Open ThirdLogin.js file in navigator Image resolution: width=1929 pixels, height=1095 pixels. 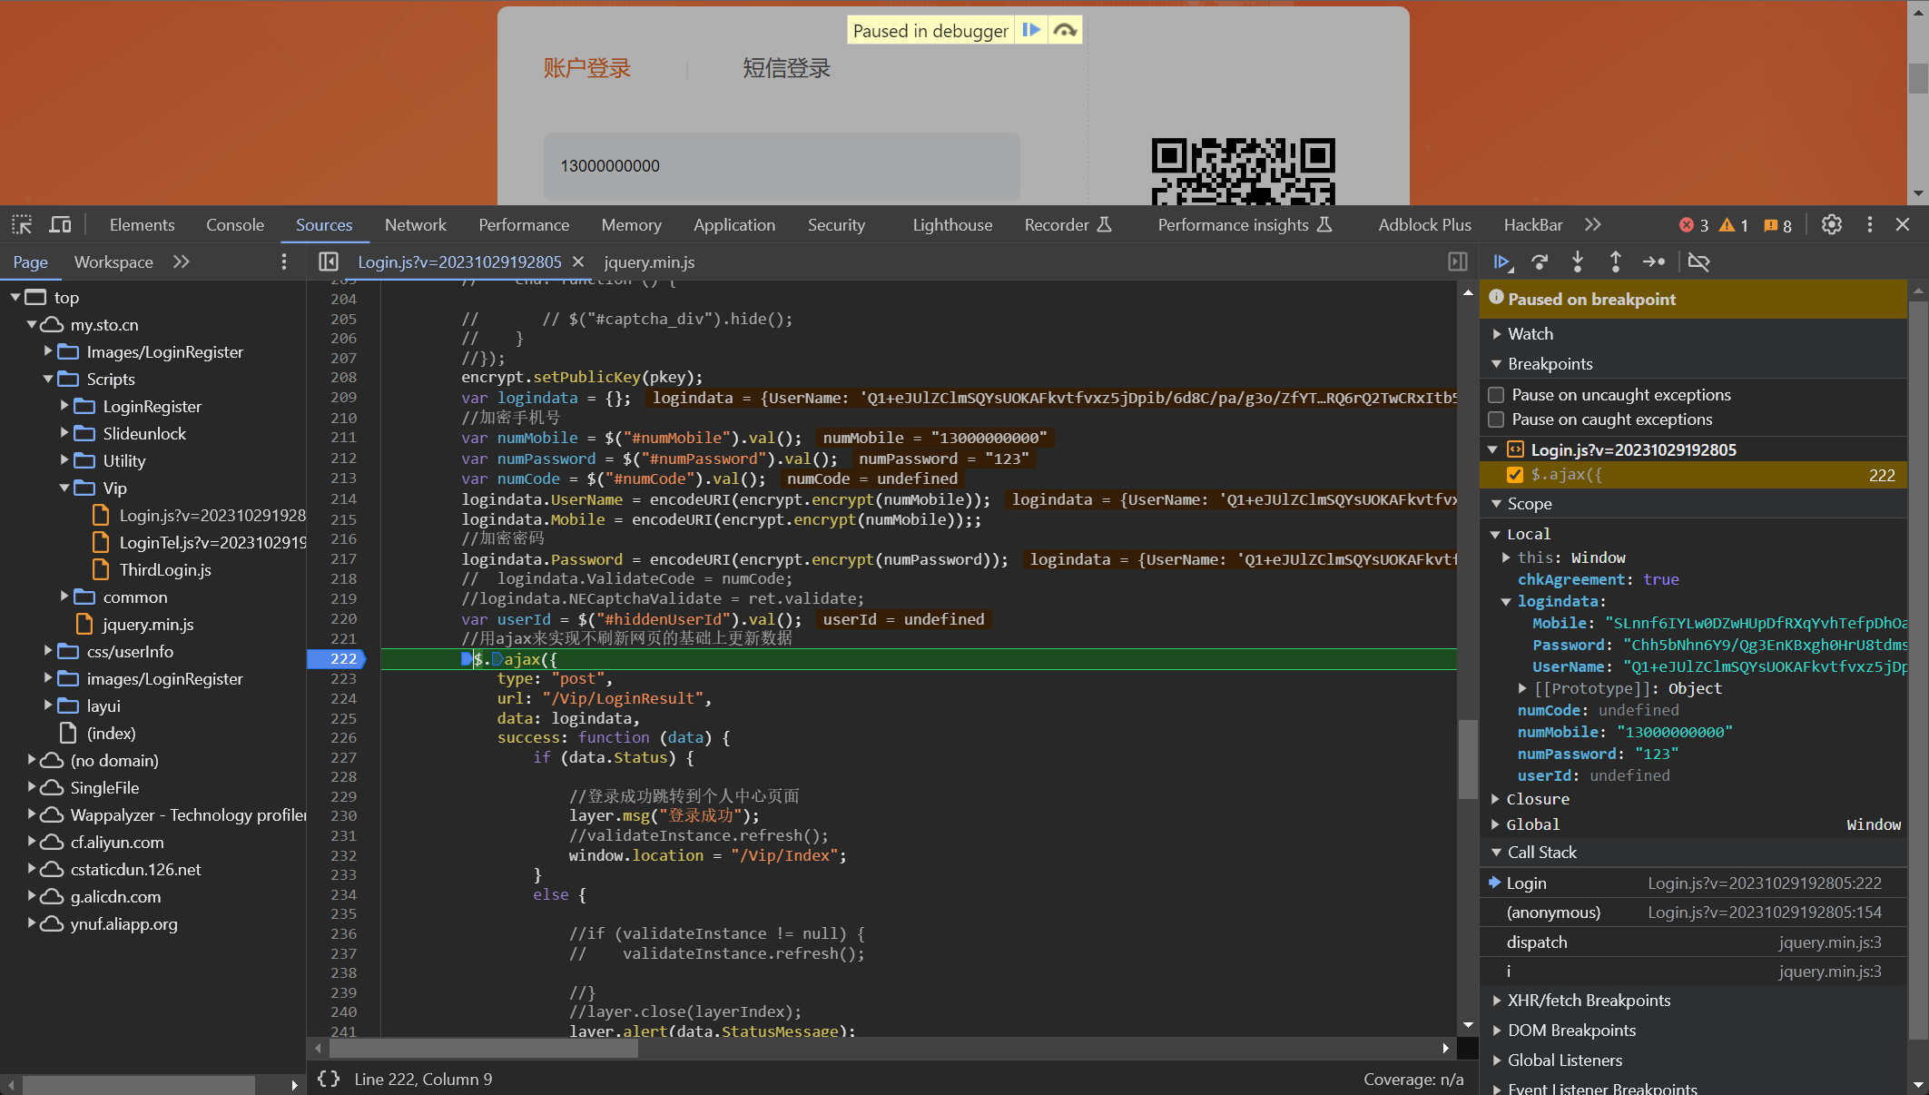point(165,569)
